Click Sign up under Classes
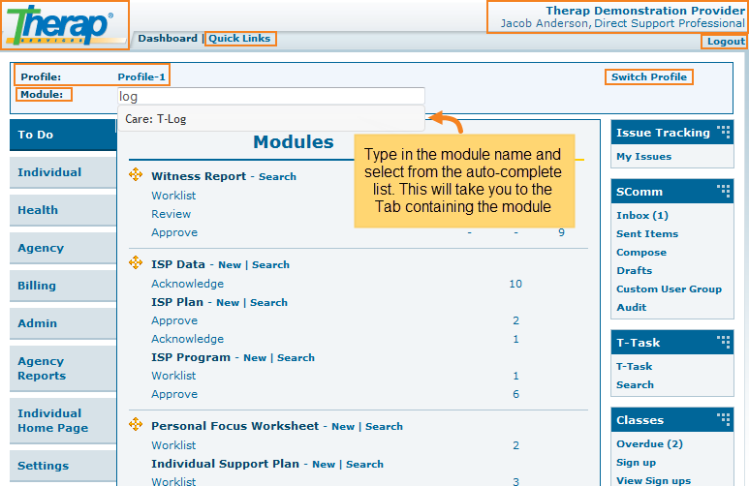 point(636,463)
